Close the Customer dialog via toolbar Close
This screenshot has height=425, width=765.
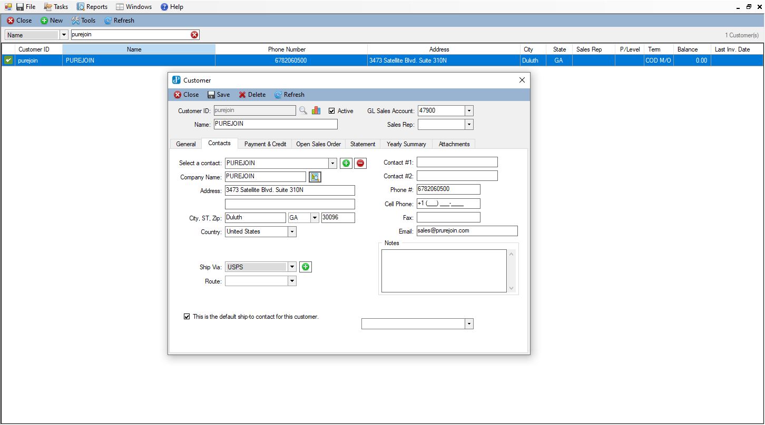[186, 95]
